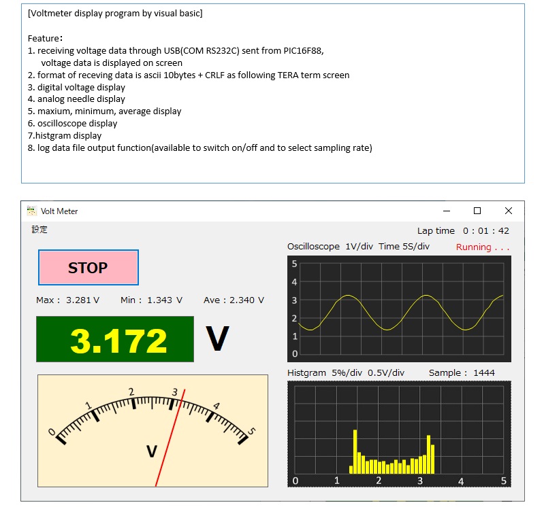
Task: Select the Min 1.343 V readout
Action: click(x=151, y=300)
